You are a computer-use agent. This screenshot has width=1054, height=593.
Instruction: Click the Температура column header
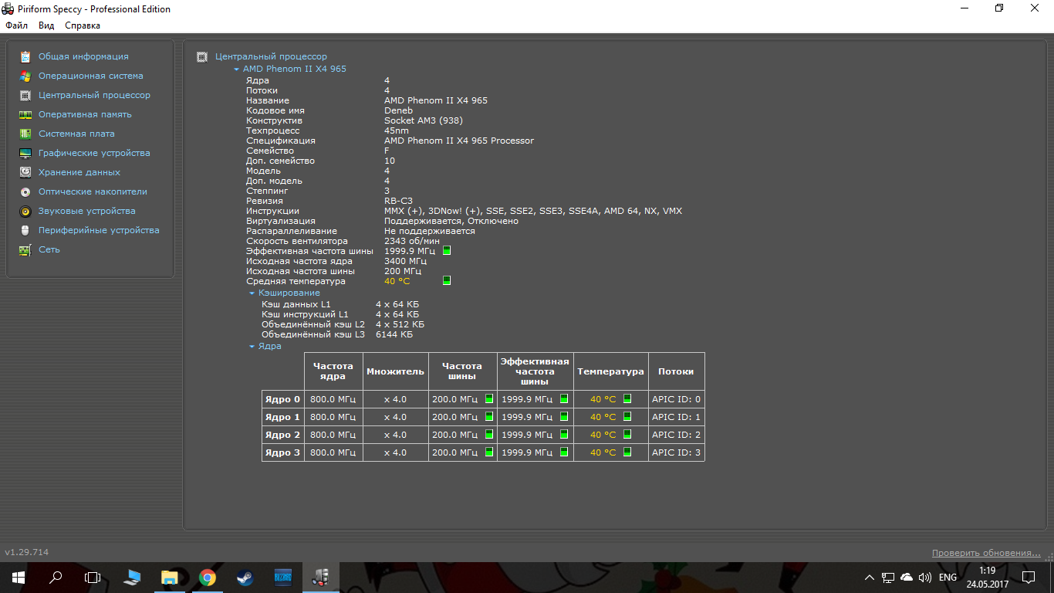click(610, 371)
